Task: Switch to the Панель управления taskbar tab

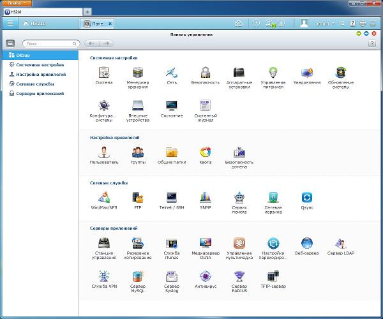Action: pyautogui.click(x=97, y=24)
